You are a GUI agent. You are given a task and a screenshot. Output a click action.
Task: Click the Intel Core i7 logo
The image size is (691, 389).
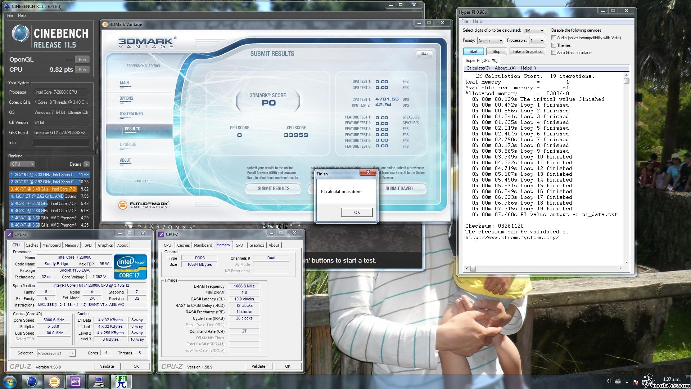[x=130, y=267]
